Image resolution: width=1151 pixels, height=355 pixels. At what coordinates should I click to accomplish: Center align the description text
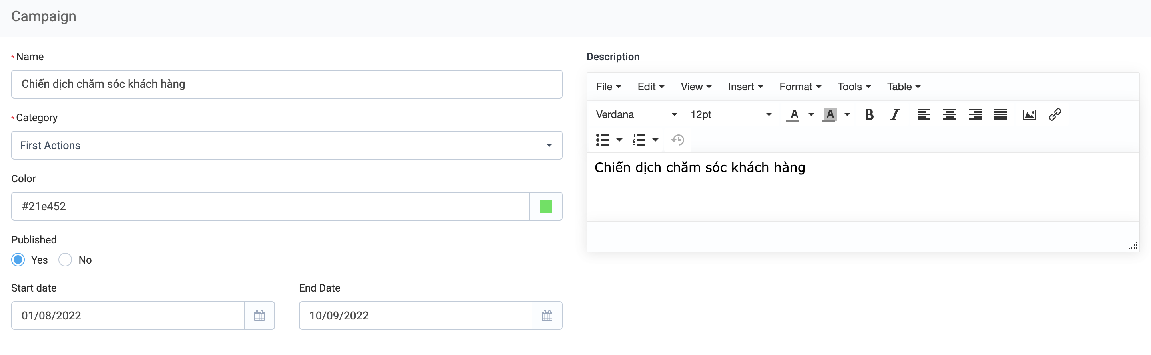(949, 114)
